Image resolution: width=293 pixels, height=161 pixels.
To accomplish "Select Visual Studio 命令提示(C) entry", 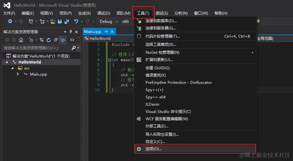I will [195, 112].
